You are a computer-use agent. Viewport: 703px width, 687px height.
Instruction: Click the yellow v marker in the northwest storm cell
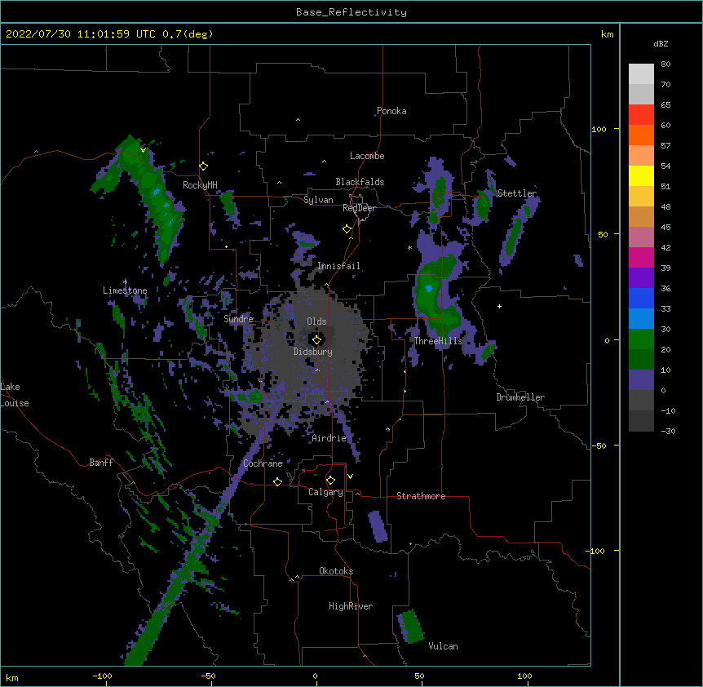click(x=143, y=150)
